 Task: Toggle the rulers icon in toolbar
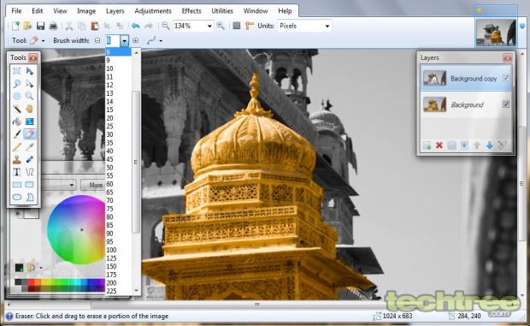point(250,26)
